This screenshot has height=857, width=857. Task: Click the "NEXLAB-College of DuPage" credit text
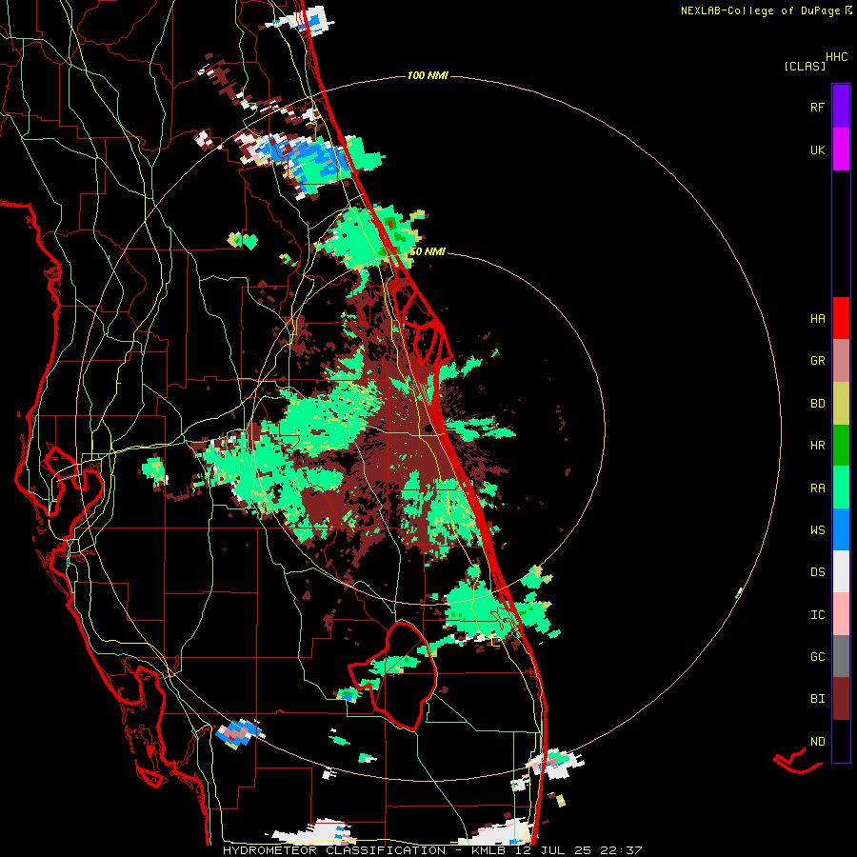click(760, 10)
